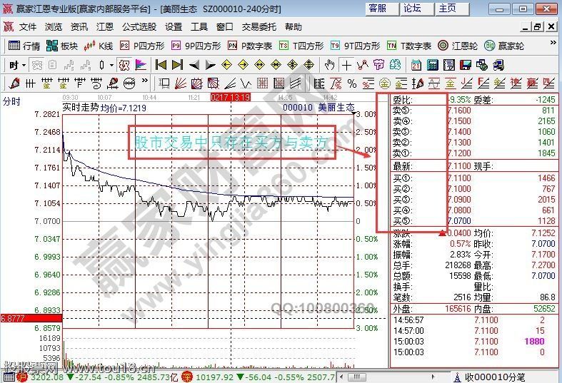562x383 pixels.
Task: Open the 文件 menu
Action: pyautogui.click(x=28, y=27)
